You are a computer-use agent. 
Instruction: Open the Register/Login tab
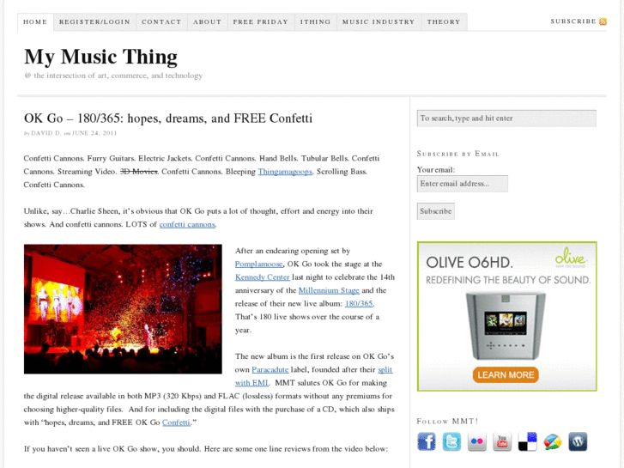tap(94, 22)
